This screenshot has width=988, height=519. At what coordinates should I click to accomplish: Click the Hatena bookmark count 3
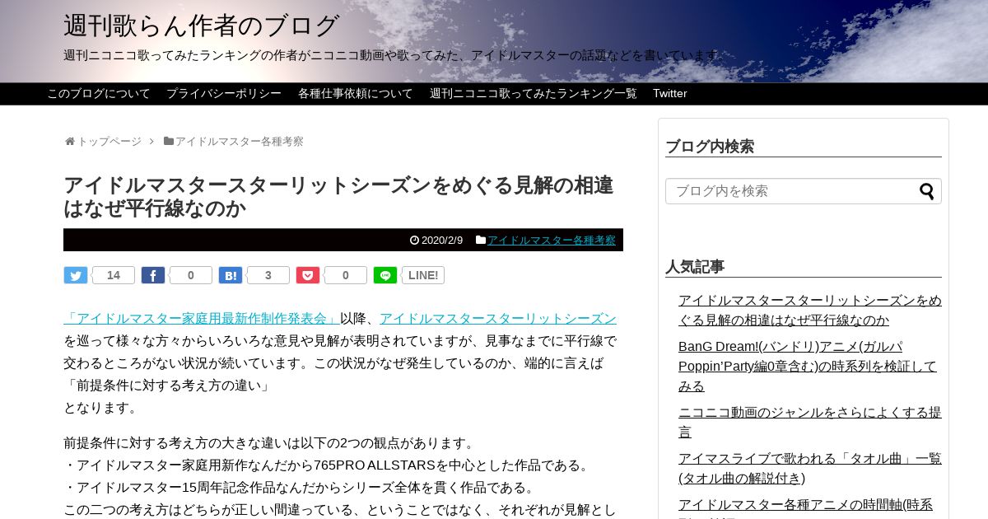point(268,275)
